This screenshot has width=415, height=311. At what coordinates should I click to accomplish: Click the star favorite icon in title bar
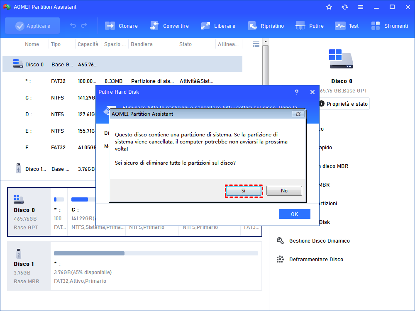329,7
